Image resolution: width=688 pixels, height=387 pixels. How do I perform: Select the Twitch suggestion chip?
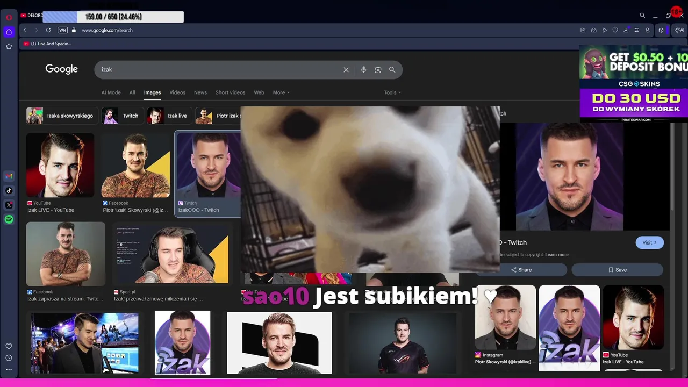pos(123,116)
